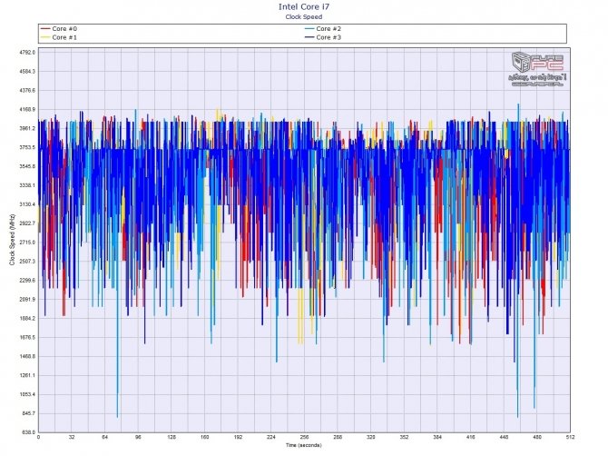Image resolution: width=608 pixels, height=456 pixels.
Task: Click the 1884.2 y-axis value
Action: [x=28, y=319]
